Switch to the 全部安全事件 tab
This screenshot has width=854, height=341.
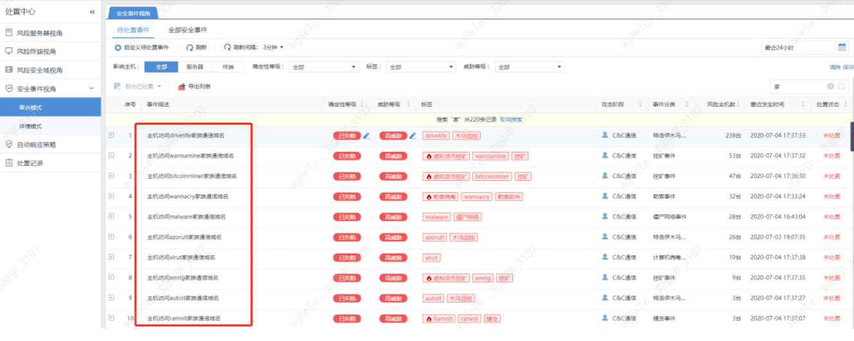point(187,30)
